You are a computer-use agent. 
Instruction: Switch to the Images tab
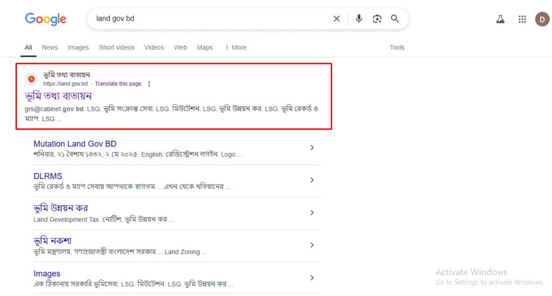coord(78,47)
